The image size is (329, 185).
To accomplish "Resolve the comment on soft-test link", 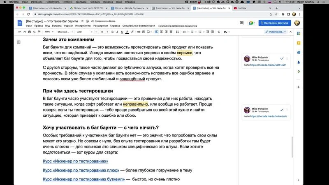I will click(x=282, y=58).
